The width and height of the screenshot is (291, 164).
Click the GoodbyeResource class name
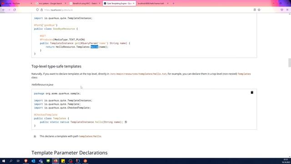coord(64,29)
